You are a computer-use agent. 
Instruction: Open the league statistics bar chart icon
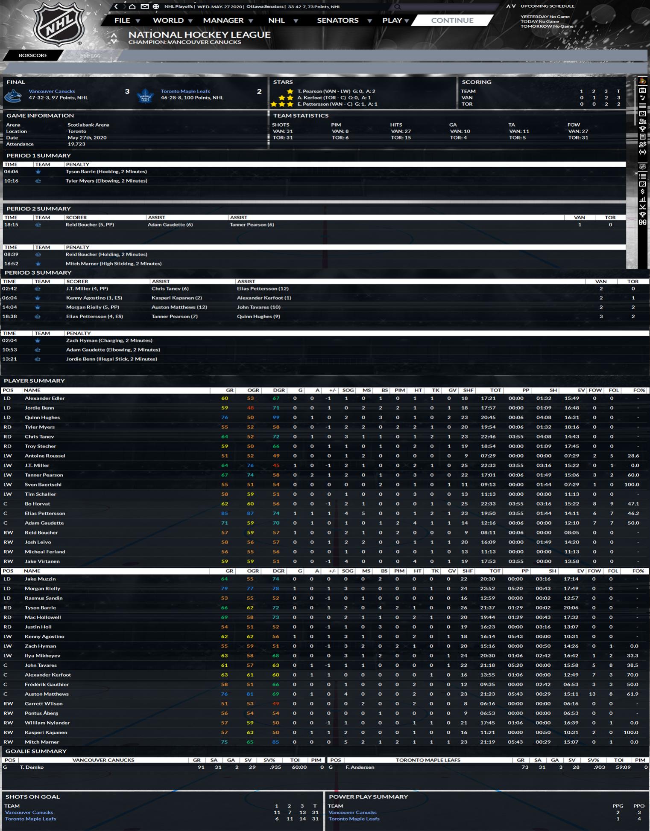(x=642, y=199)
